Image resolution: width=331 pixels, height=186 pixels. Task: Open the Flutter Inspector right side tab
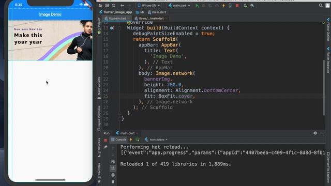tap(328, 60)
